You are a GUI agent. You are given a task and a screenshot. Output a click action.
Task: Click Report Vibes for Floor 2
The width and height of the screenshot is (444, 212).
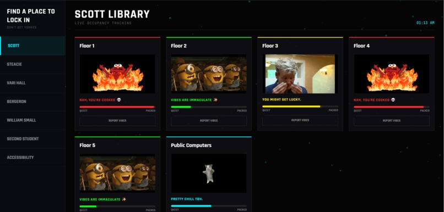(x=209, y=121)
